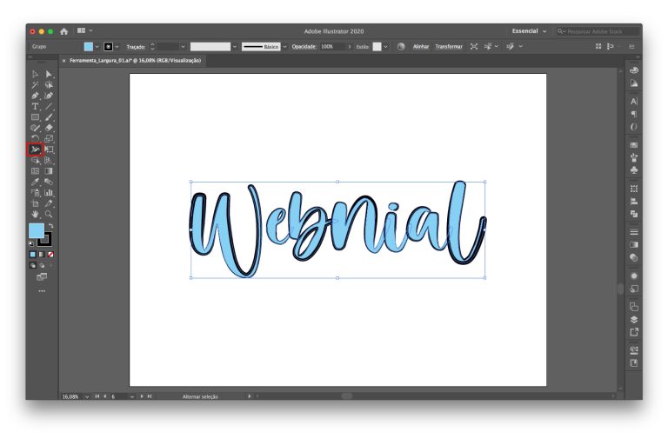
Task: Open the Asset Export panel icon
Action: pos(634,332)
